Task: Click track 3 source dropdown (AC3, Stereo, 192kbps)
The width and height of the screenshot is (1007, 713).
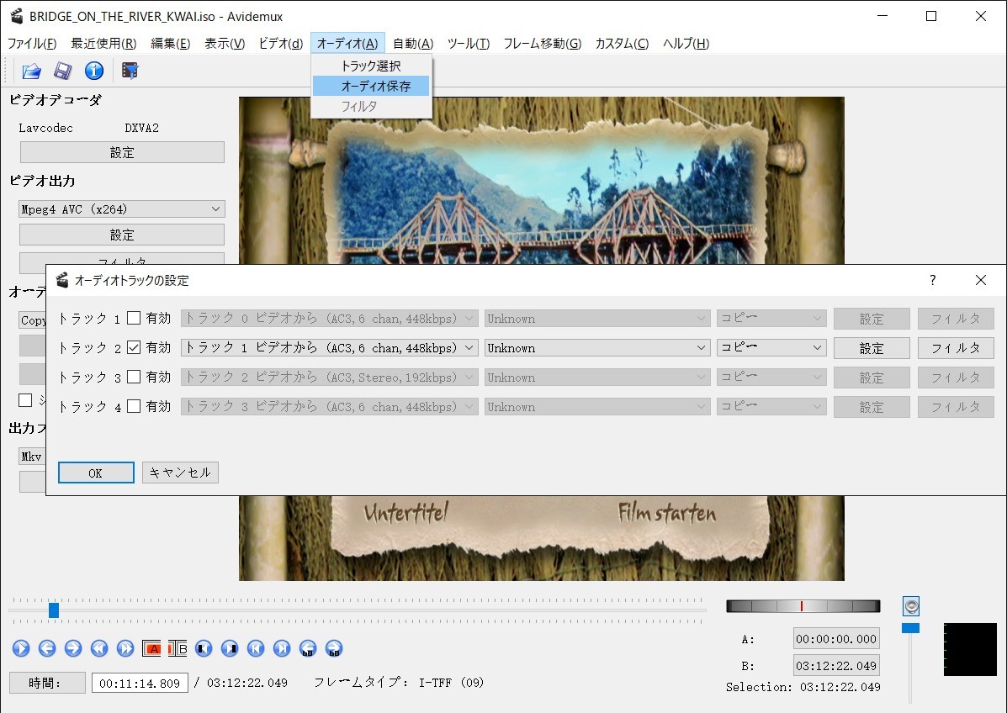Action: click(x=330, y=378)
